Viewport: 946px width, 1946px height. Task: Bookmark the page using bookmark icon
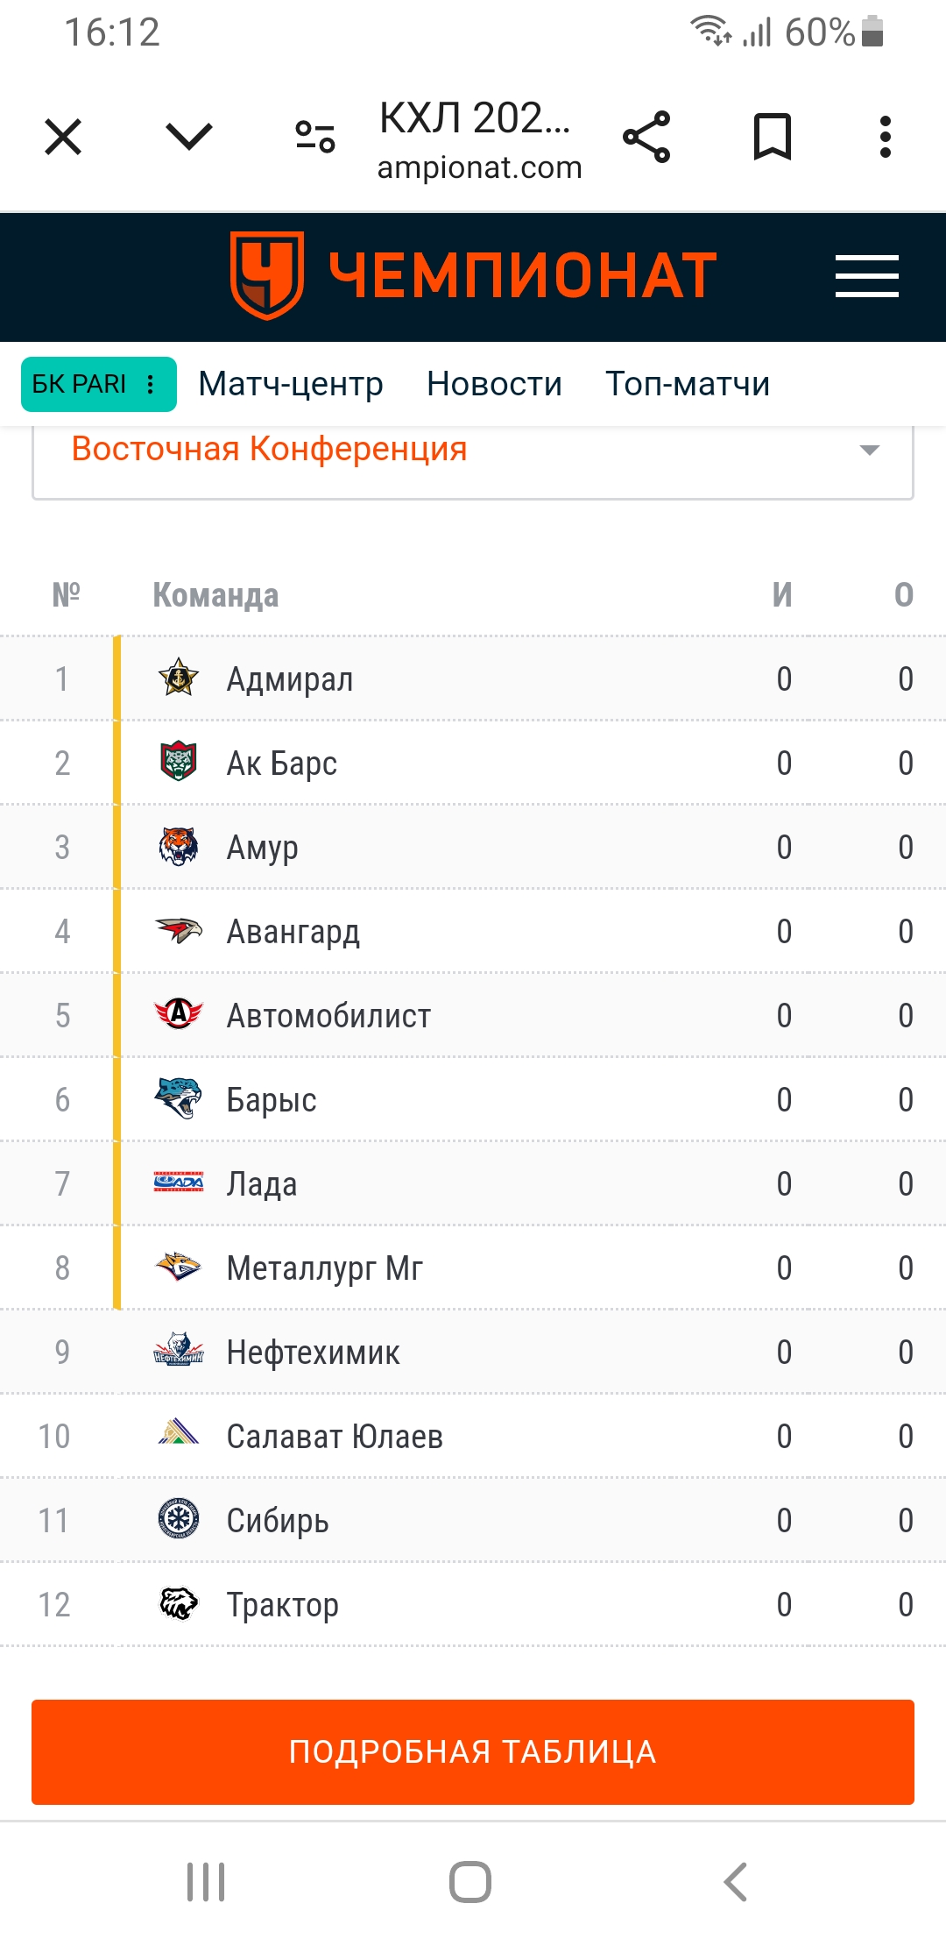[773, 137]
